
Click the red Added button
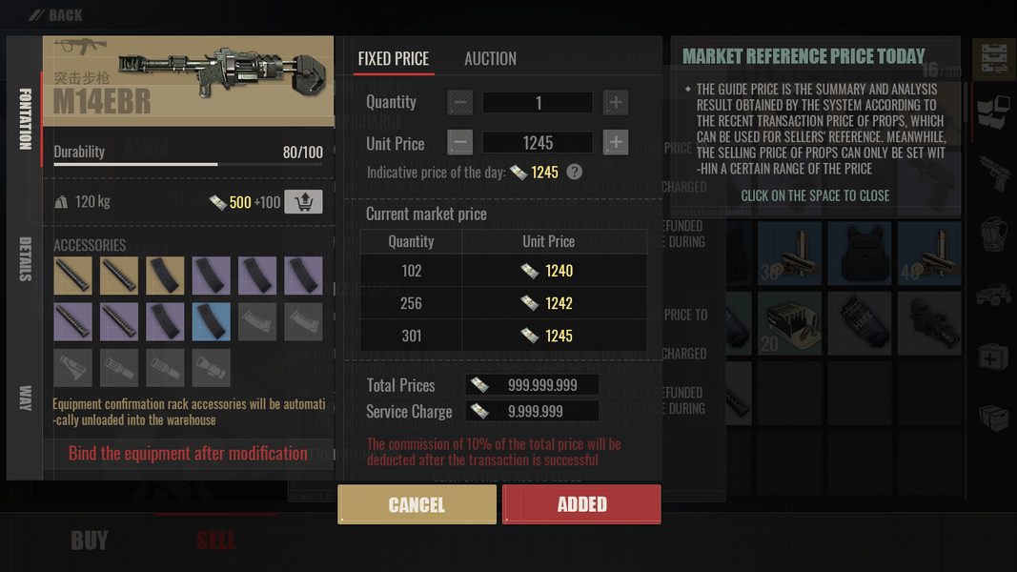(x=581, y=504)
